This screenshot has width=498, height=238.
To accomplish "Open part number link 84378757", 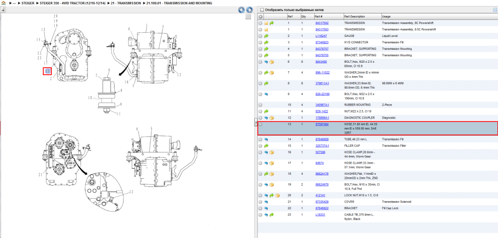I will (322, 49).
